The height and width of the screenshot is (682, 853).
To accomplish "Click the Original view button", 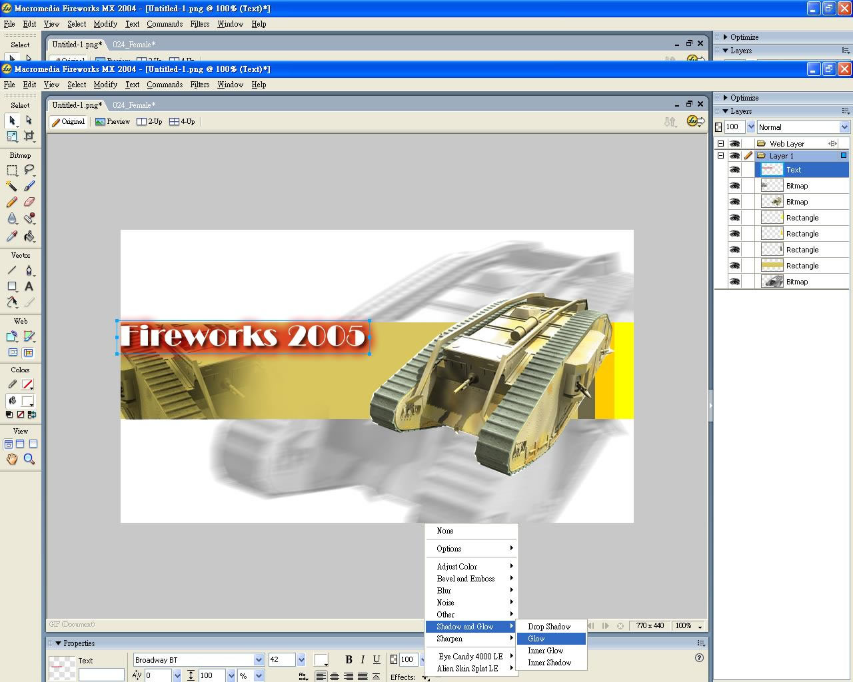I will (68, 122).
